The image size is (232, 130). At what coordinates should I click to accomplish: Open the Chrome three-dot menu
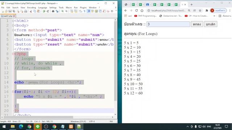[x=230, y=10]
